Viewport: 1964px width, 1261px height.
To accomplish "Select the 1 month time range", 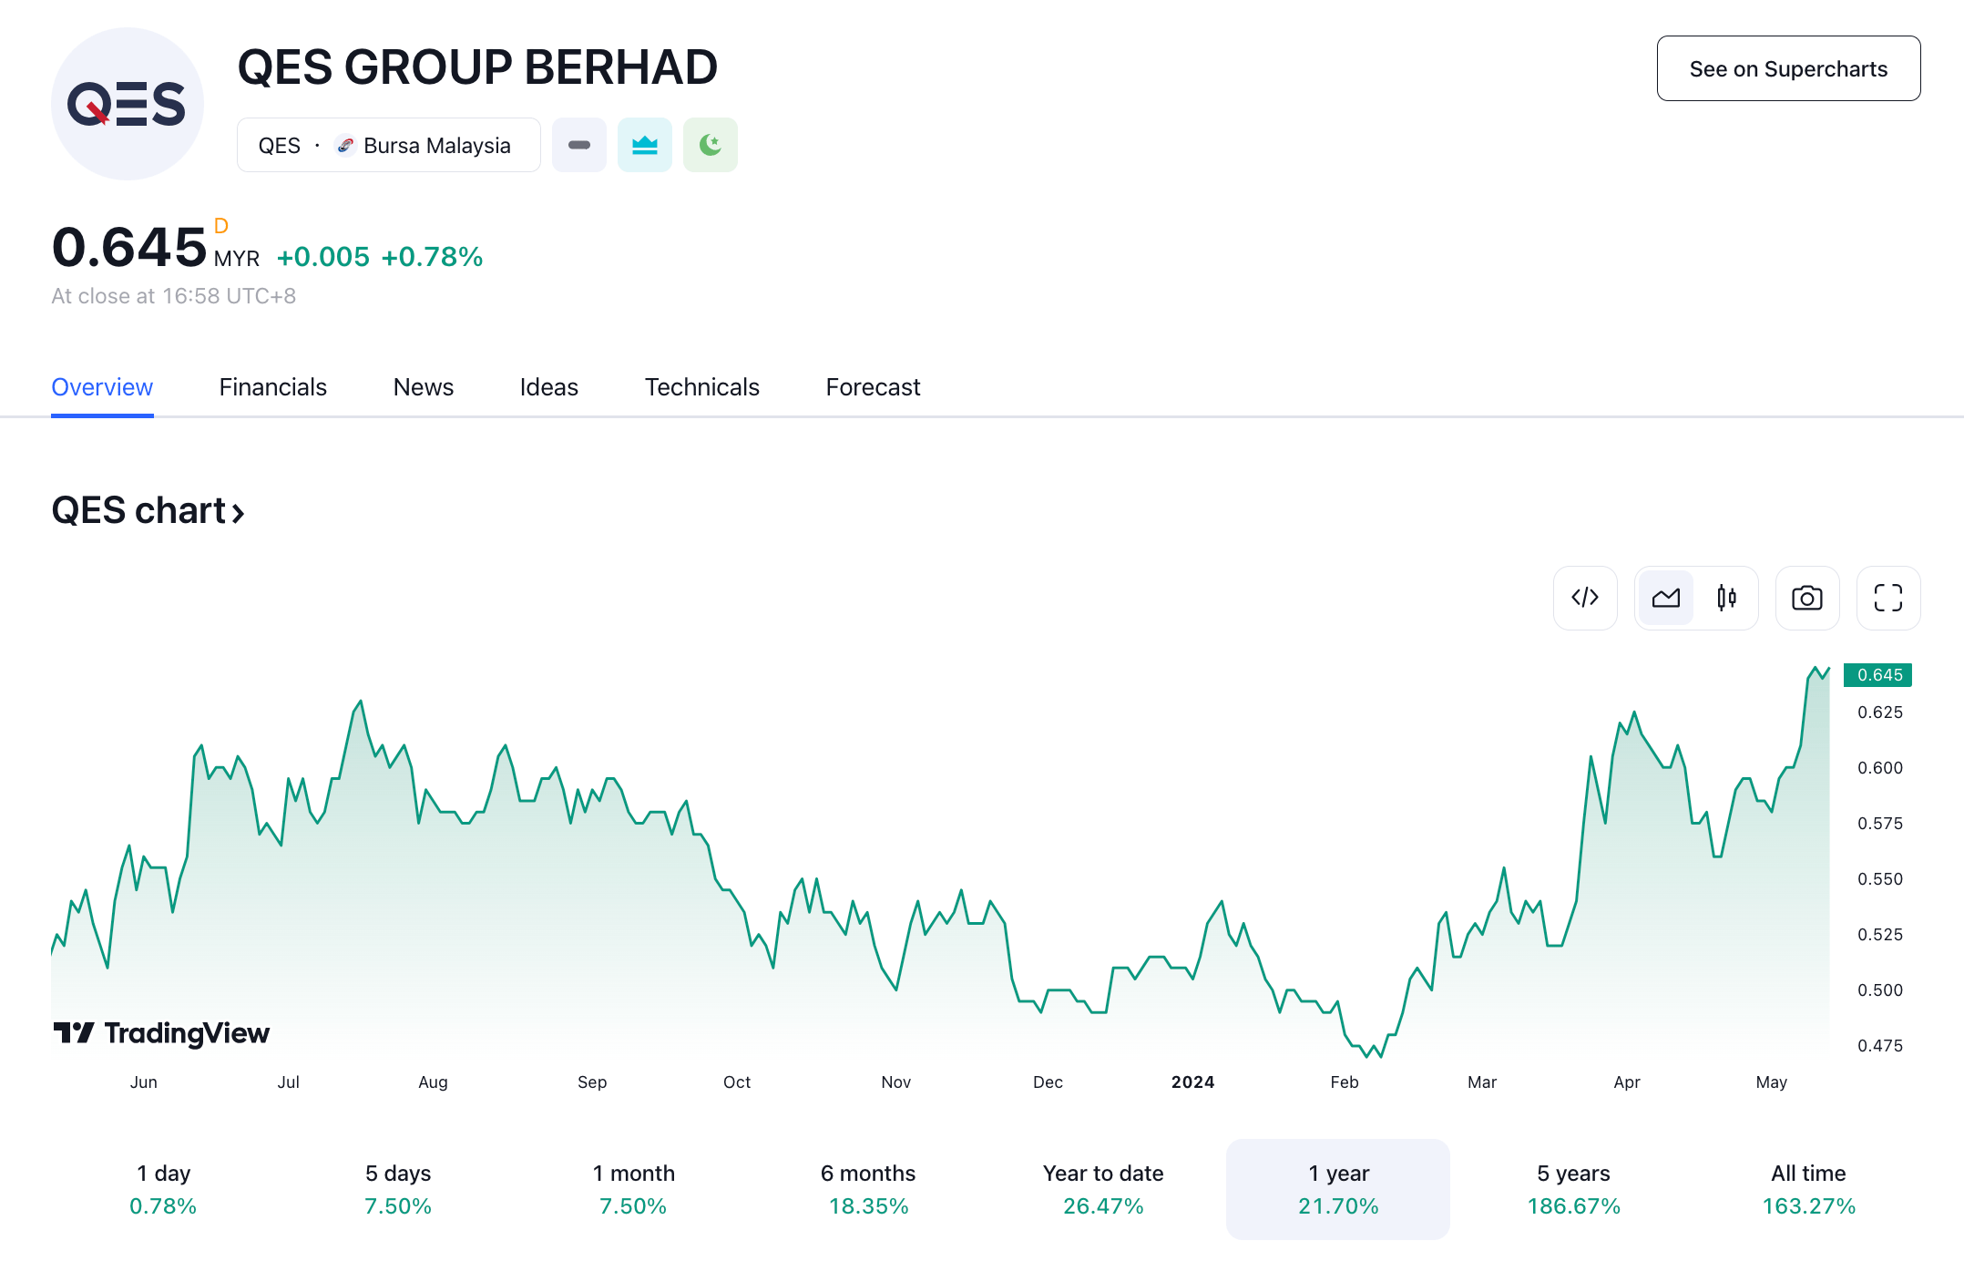I will tap(633, 1188).
